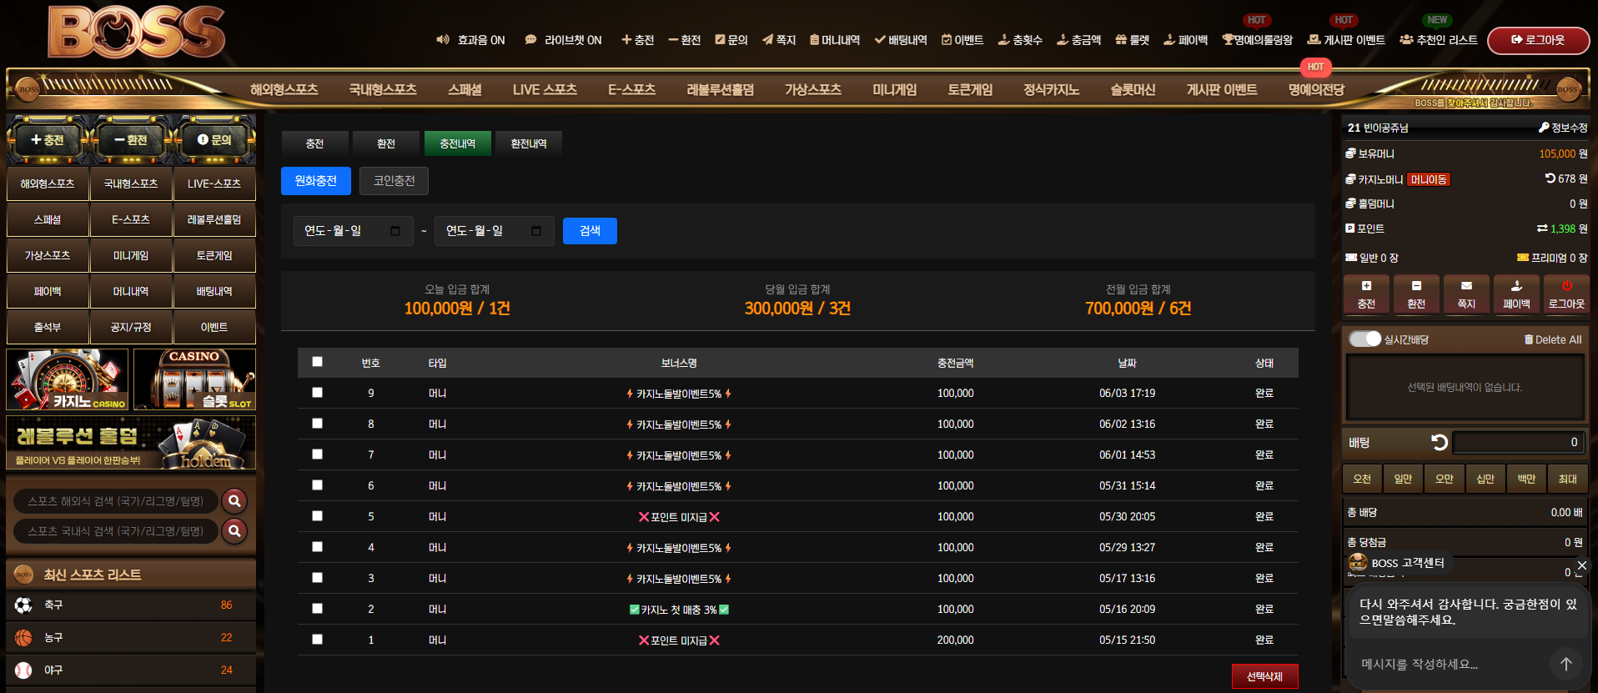The height and width of the screenshot is (693, 1598).
Task: Open the start date picker calendar
Action: pos(395,231)
